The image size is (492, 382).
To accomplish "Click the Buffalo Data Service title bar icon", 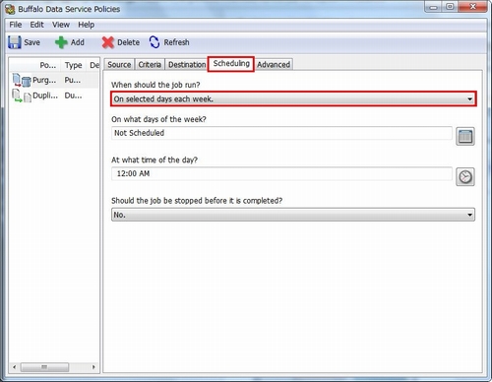I will 10,9.
